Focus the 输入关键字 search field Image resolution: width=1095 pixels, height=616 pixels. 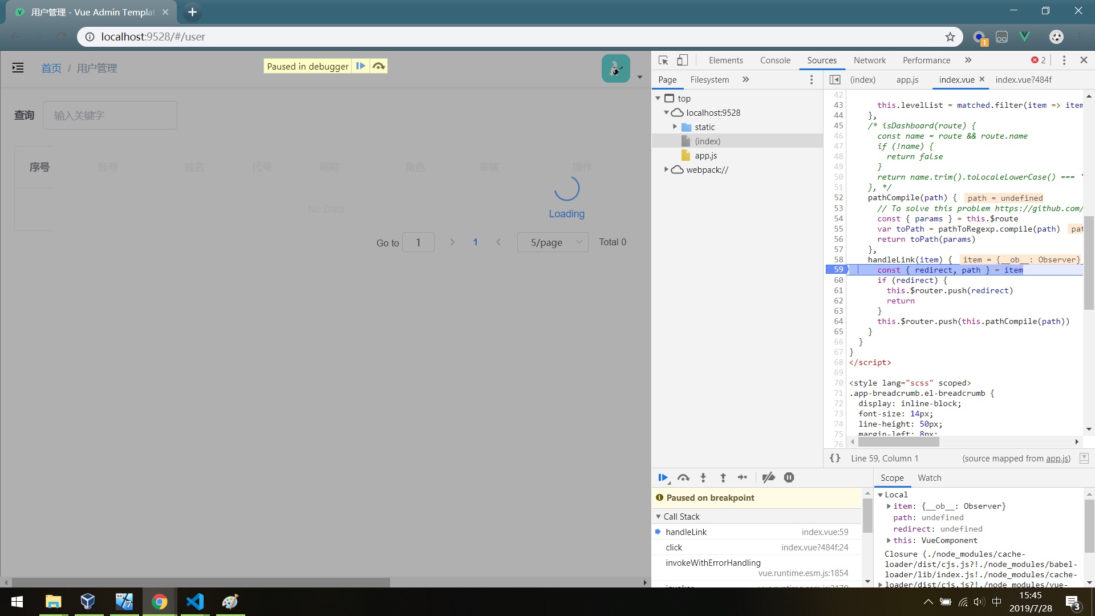(x=110, y=115)
